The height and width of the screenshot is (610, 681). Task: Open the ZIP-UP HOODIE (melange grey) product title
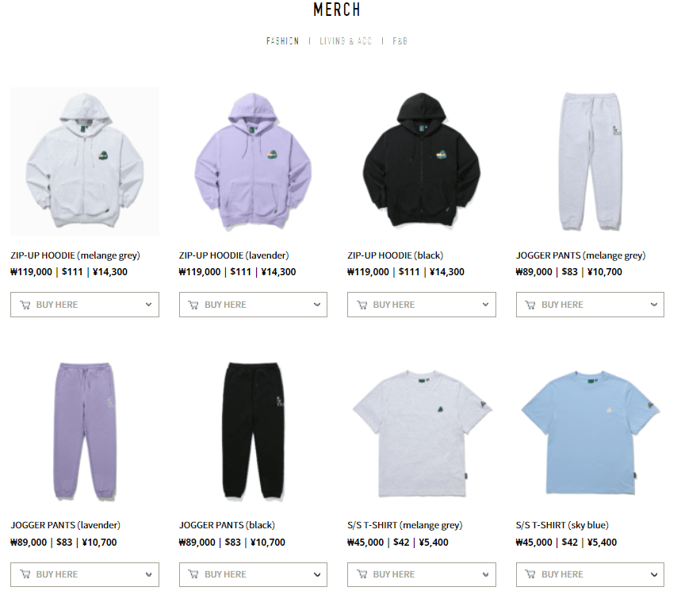pos(75,255)
